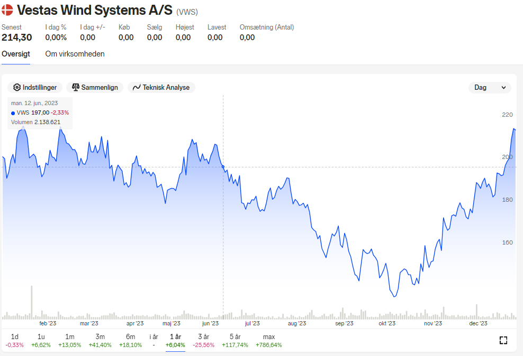Select the 1m time range
Image resolution: width=523 pixels, height=356 pixels.
70,340
